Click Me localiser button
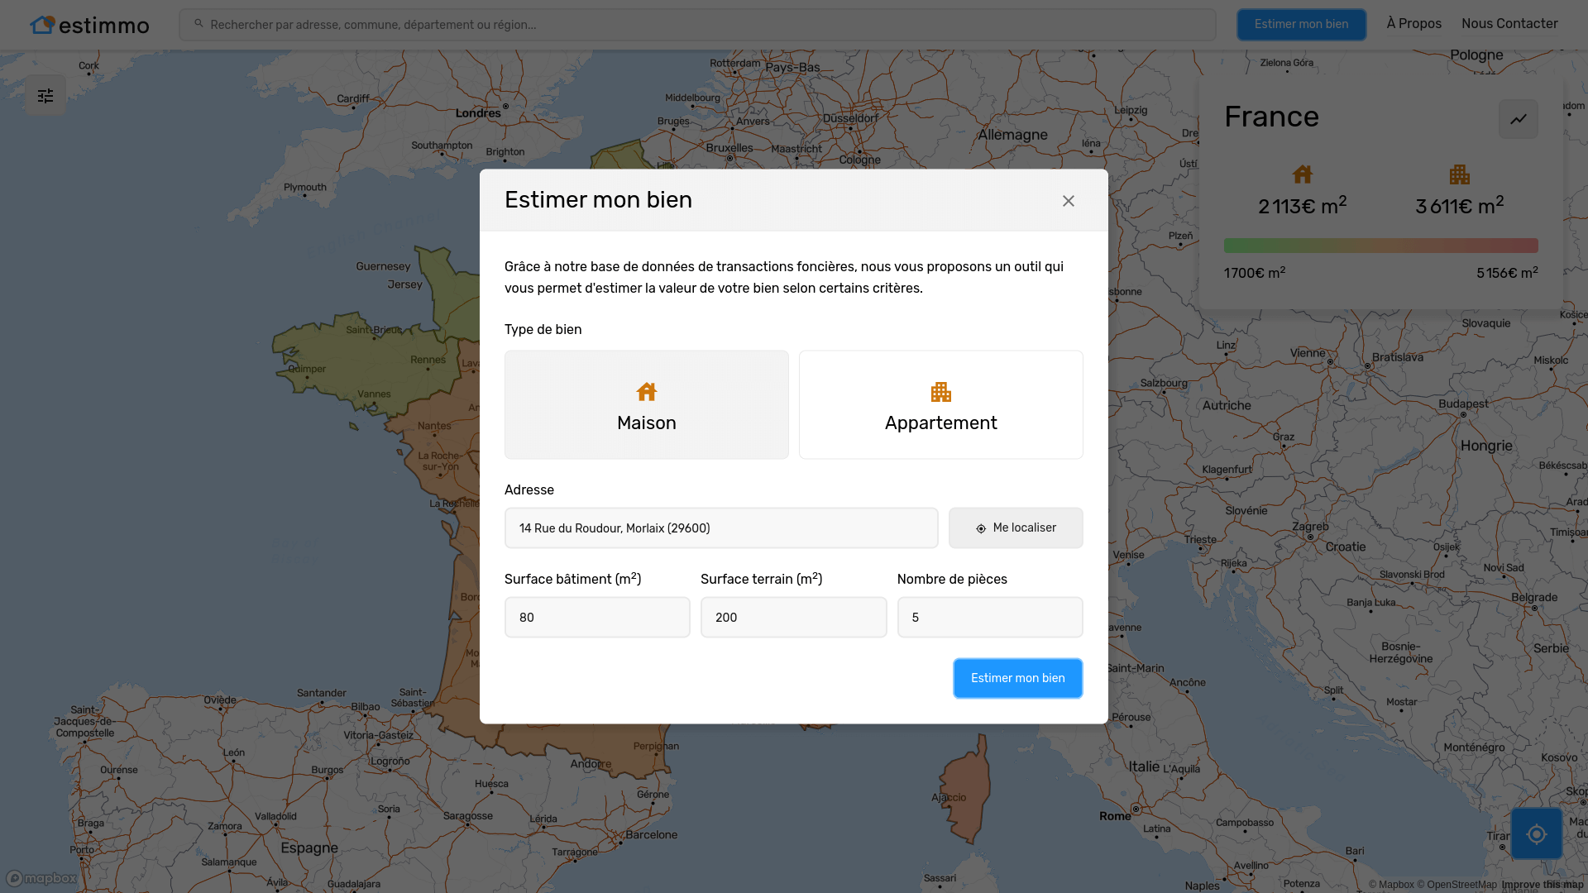The image size is (1588, 893). tap(1015, 528)
